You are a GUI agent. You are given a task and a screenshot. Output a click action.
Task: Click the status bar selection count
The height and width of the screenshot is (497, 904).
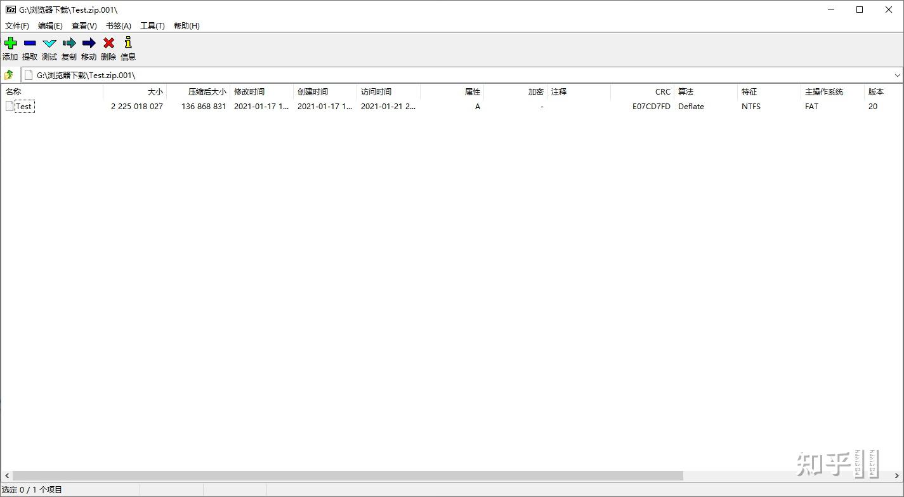pyautogui.click(x=32, y=490)
